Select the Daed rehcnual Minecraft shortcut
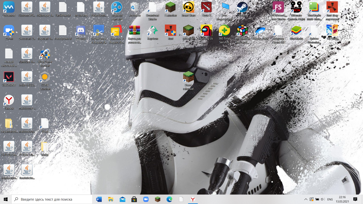This screenshot has width=363, height=204. [x=188, y=81]
